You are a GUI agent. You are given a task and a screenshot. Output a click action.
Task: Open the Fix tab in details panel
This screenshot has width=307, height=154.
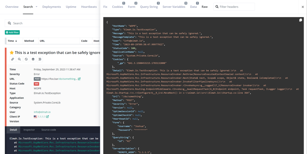[x=105, y=7]
